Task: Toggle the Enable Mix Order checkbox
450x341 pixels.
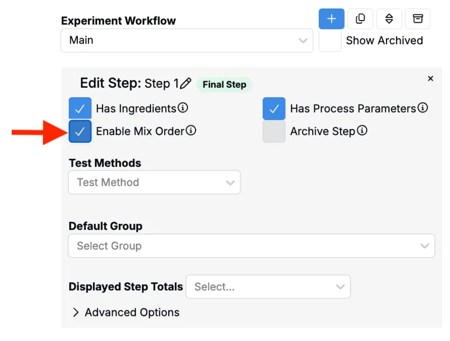Action: click(x=80, y=132)
